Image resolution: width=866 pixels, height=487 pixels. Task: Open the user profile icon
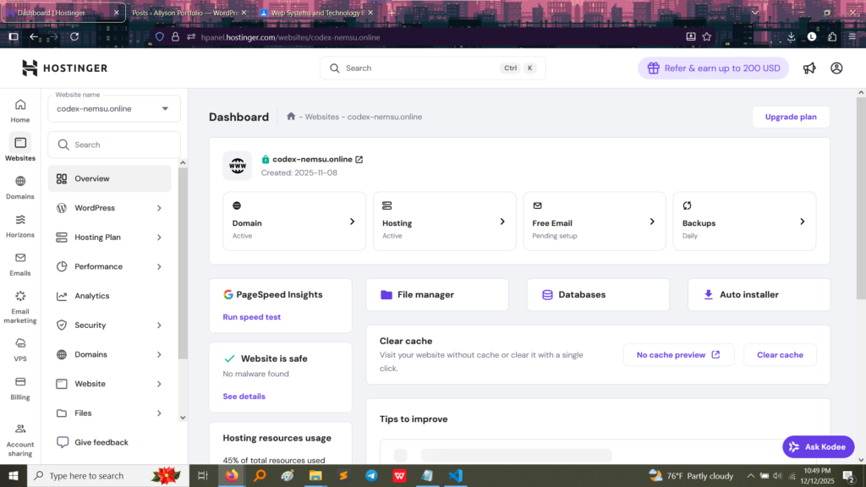(x=836, y=68)
